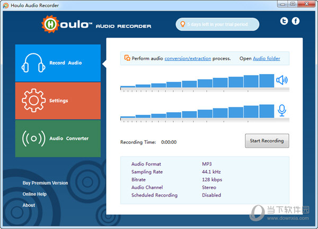This screenshot has height=229, width=318.
Task: Start Recording button
Action: (267, 141)
